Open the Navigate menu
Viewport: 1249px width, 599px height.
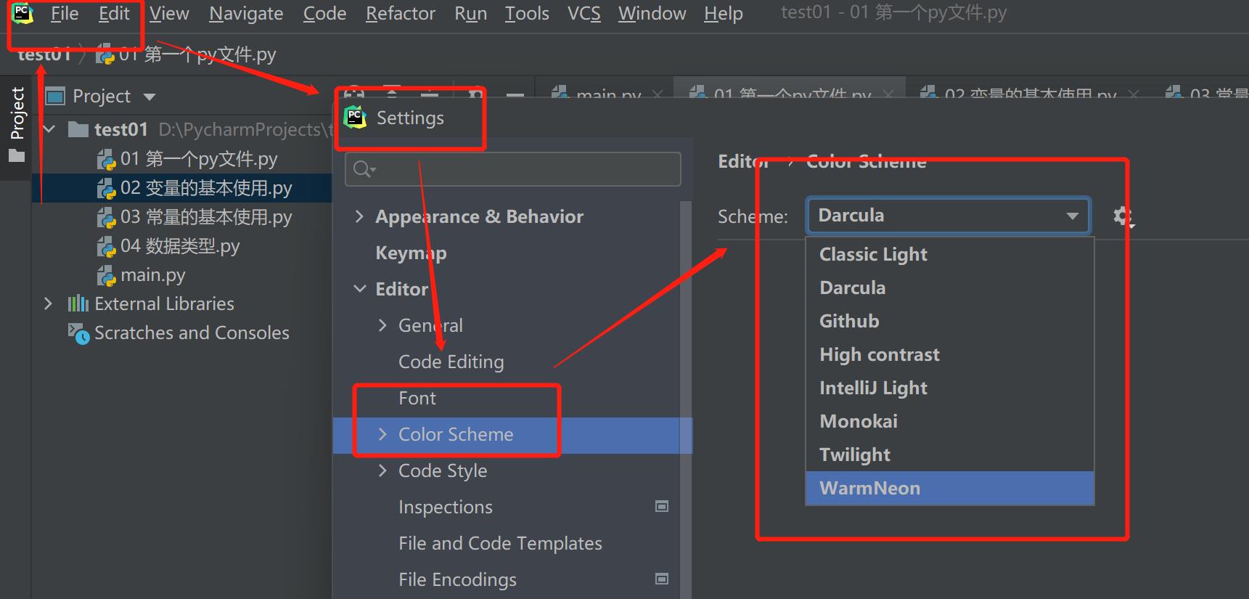(246, 13)
